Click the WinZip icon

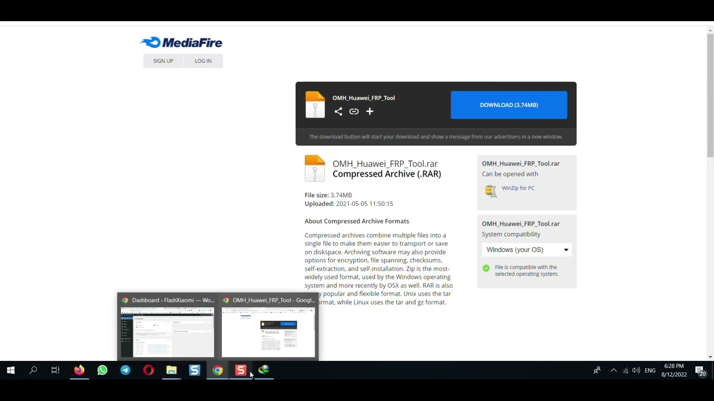(x=490, y=191)
